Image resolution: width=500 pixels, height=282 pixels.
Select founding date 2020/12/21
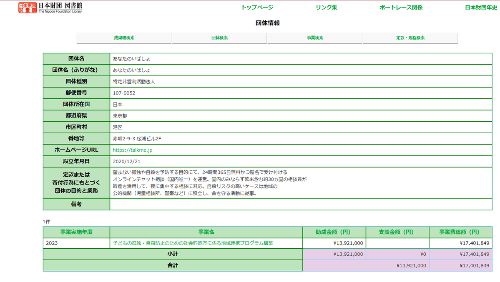click(127, 162)
